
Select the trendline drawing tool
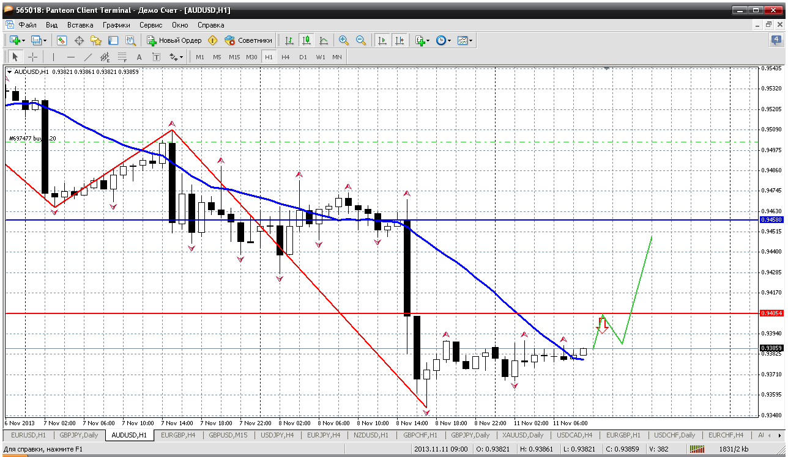click(87, 57)
